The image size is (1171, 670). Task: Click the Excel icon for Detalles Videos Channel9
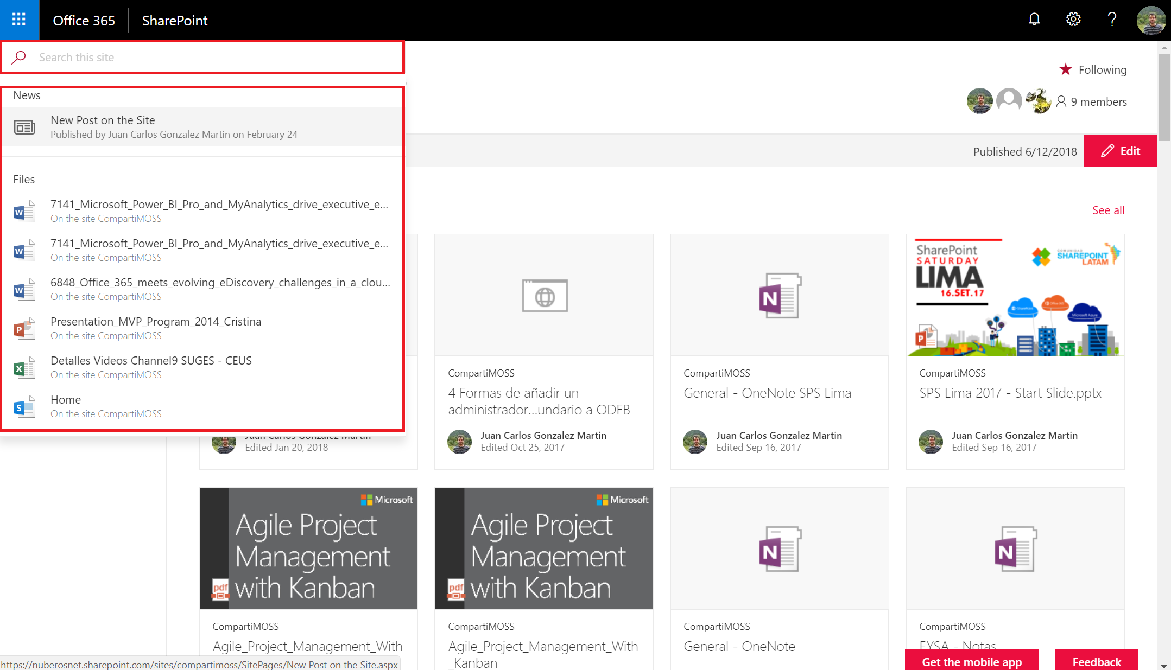click(x=24, y=367)
